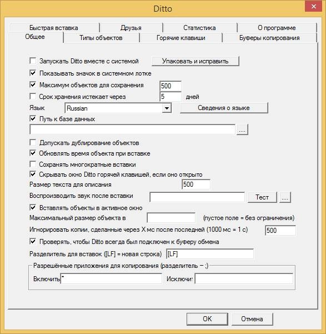Click the Упаковать и исправить button
This screenshot has width=326, height=334.
point(195,61)
